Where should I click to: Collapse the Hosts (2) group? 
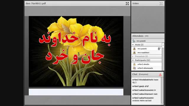pyautogui.click(x=133, y=45)
